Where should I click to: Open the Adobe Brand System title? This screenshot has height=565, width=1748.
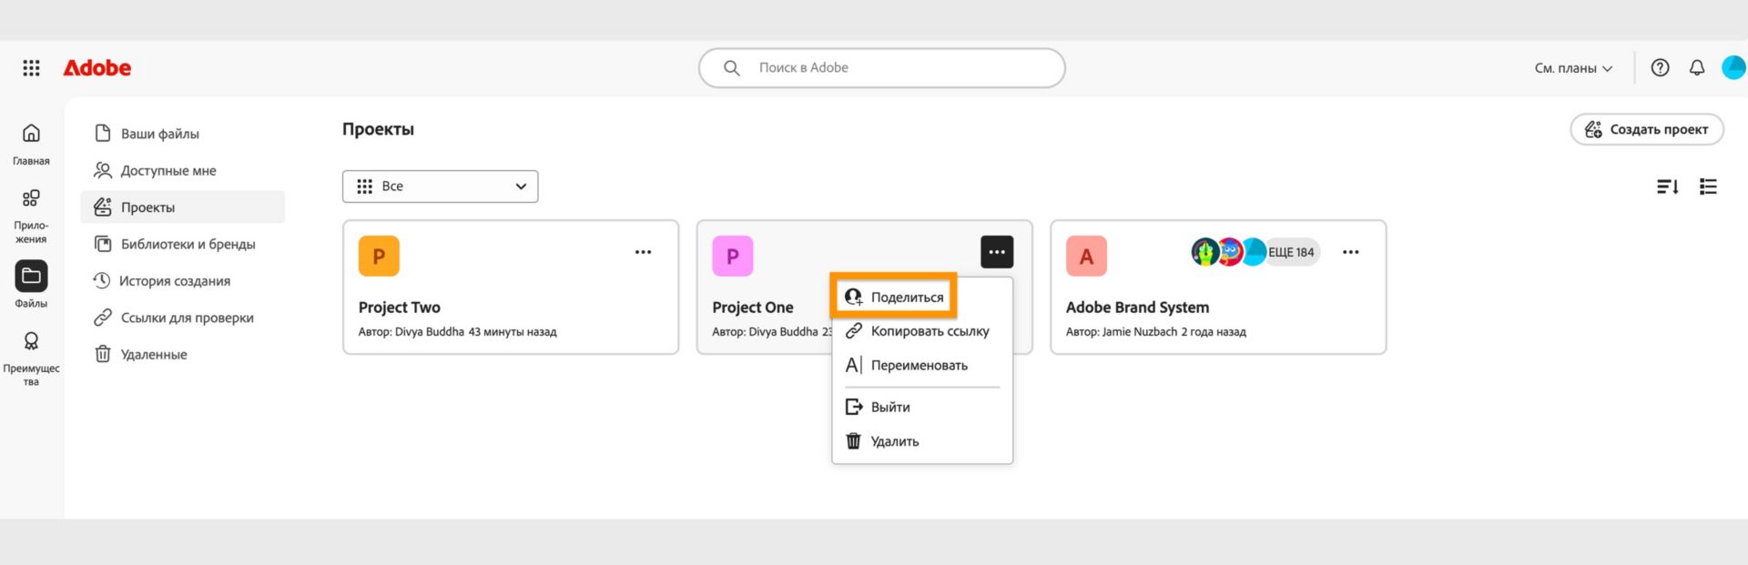pos(1137,308)
